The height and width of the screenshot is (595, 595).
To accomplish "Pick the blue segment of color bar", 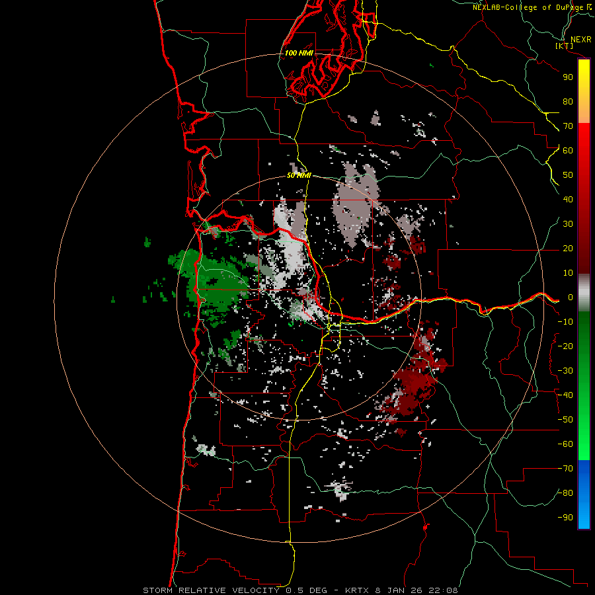I will pyautogui.click(x=584, y=494).
